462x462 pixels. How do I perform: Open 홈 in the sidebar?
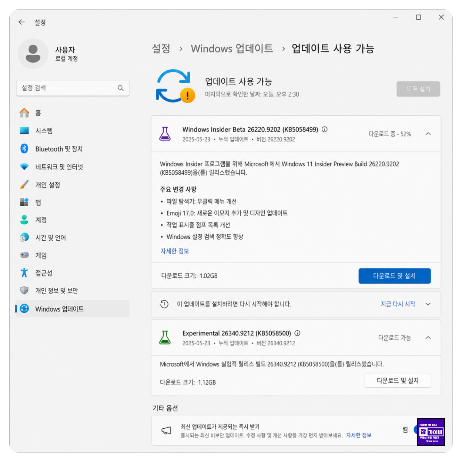click(73, 113)
